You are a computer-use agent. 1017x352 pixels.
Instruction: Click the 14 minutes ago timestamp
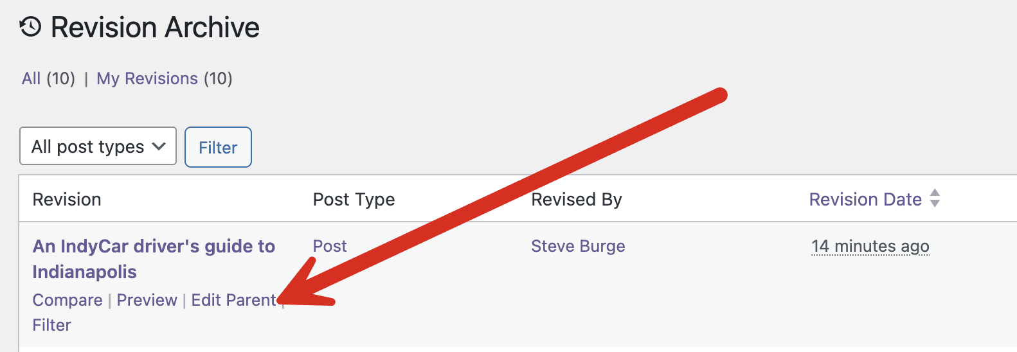870,246
